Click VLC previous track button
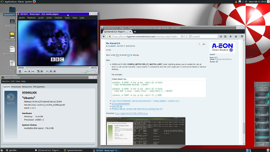270x152 pixels. pyautogui.click(x=26, y=71)
